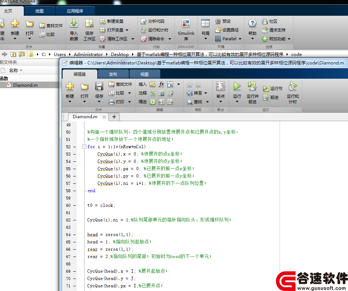Click the Smart Indent icon beside 缩进
The image size is (348, 291).
tap(153, 102)
